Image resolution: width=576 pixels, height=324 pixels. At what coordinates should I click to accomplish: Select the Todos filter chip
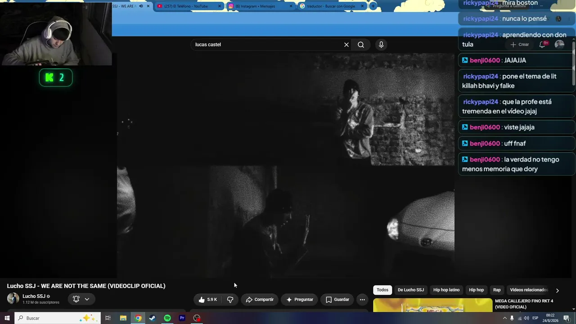pos(382,290)
